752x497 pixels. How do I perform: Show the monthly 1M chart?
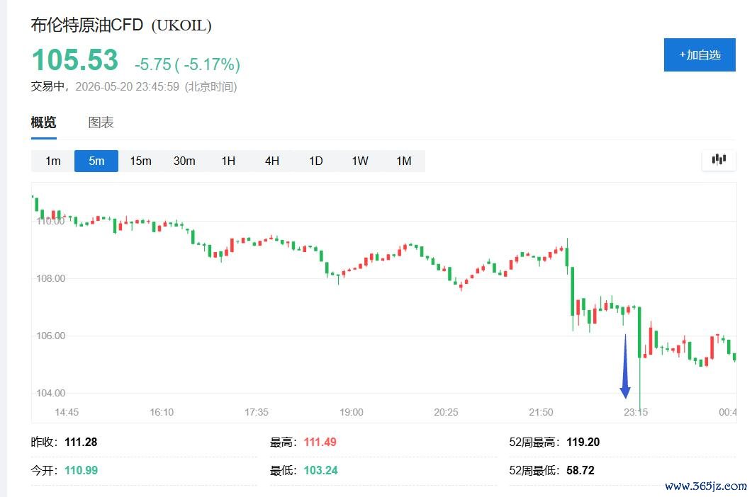pyautogui.click(x=404, y=161)
